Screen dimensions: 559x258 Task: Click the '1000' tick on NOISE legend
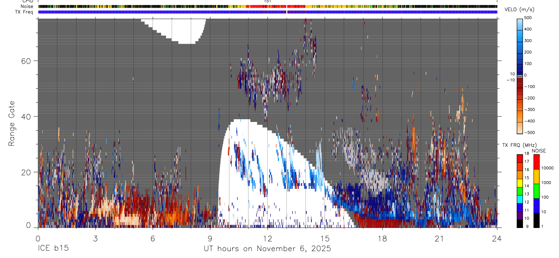point(546,183)
